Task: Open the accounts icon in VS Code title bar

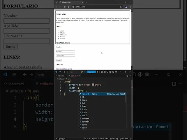Action: 113,72
